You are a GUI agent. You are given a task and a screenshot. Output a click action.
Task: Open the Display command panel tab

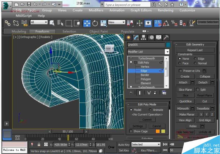tap(159, 37)
